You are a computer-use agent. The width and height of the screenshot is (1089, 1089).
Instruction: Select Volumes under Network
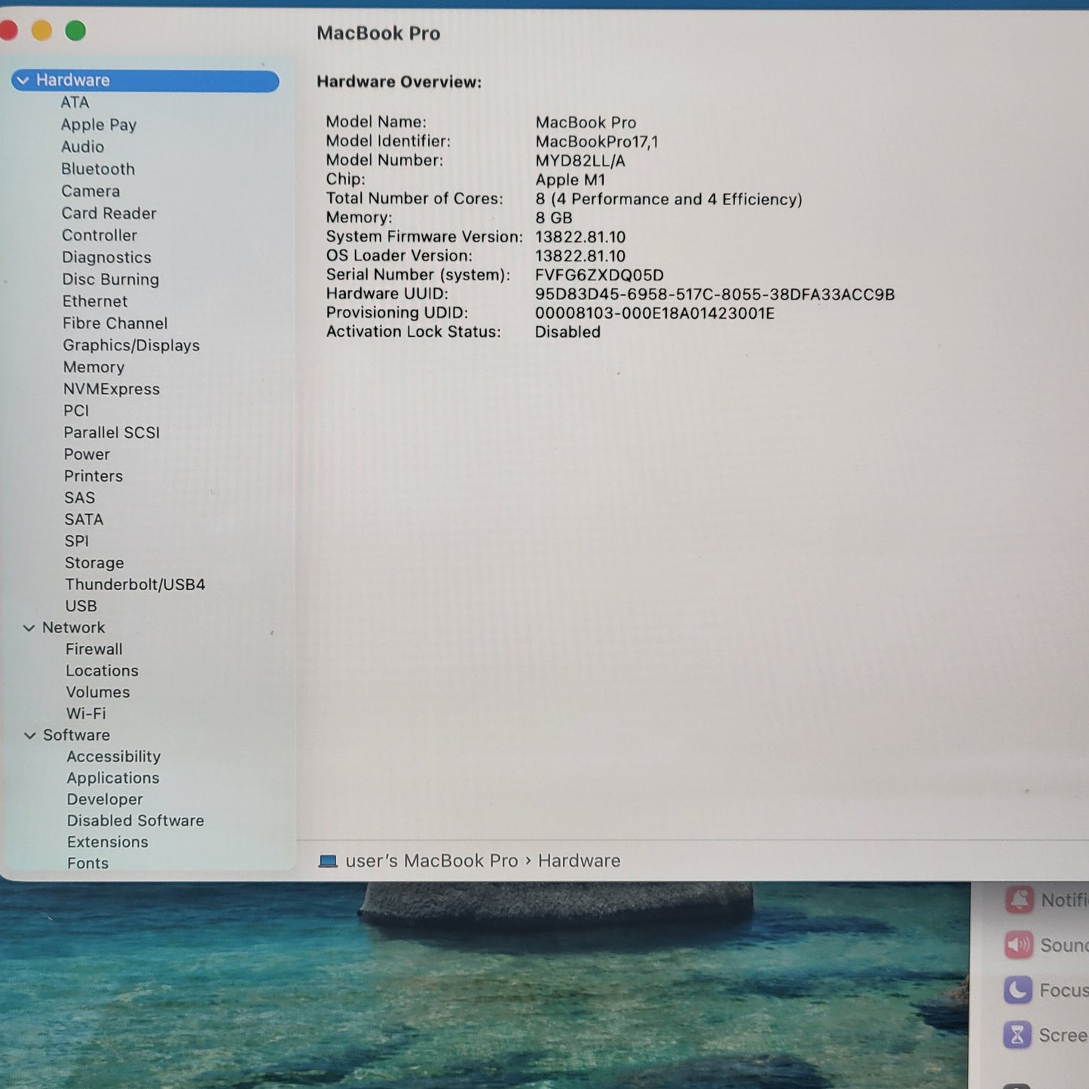pyautogui.click(x=98, y=693)
